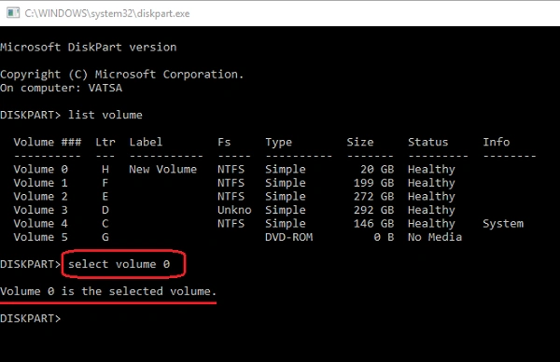This screenshot has width=560, height=362.
Task: Click drive letter 'H' of Volume 0
Action: pyautogui.click(x=105, y=169)
